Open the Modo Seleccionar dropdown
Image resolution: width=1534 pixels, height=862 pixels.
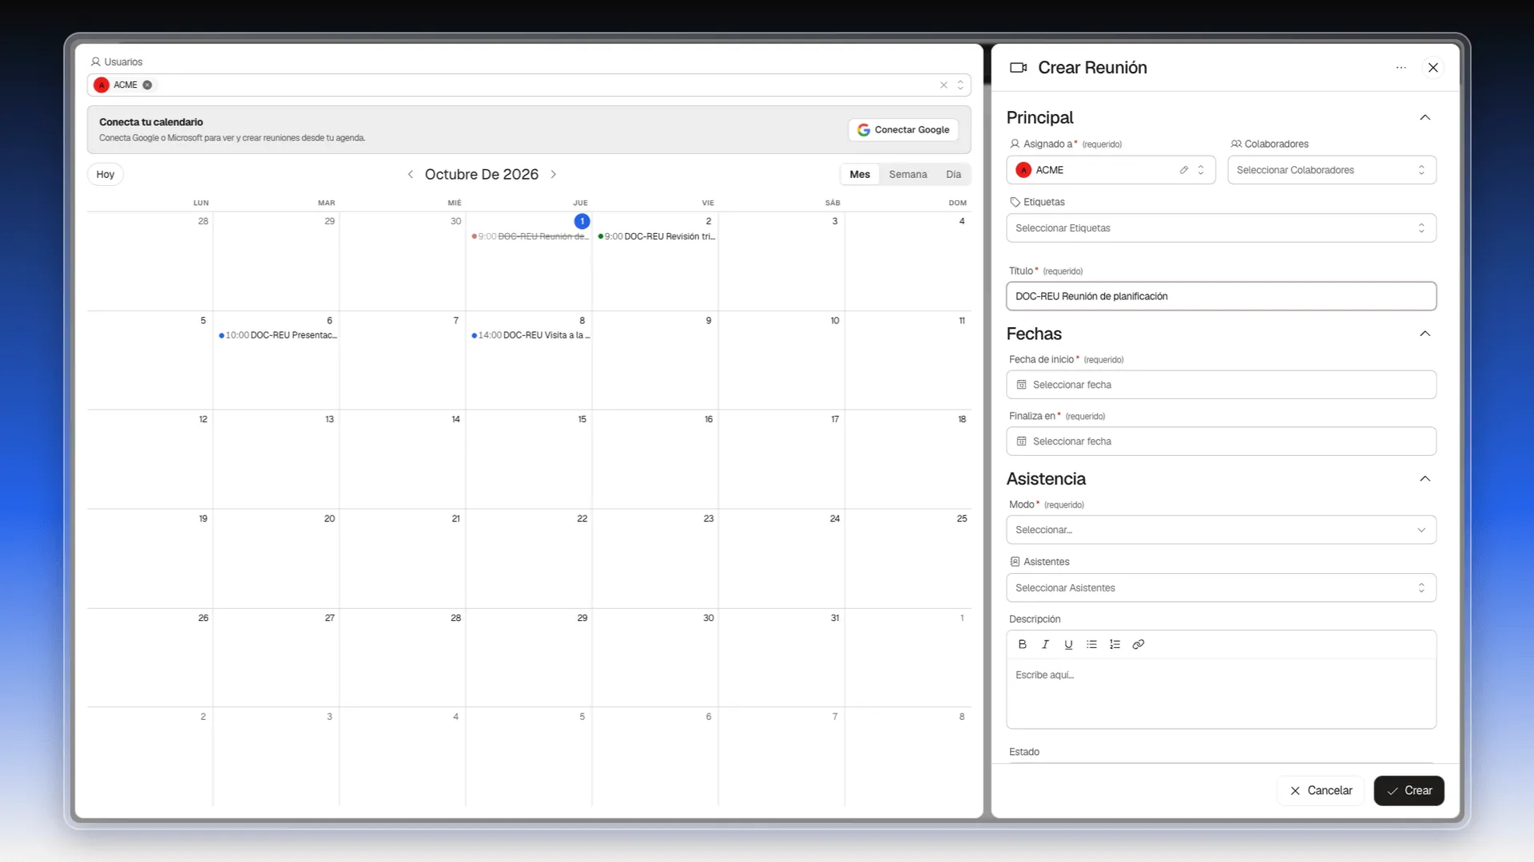[x=1221, y=530]
